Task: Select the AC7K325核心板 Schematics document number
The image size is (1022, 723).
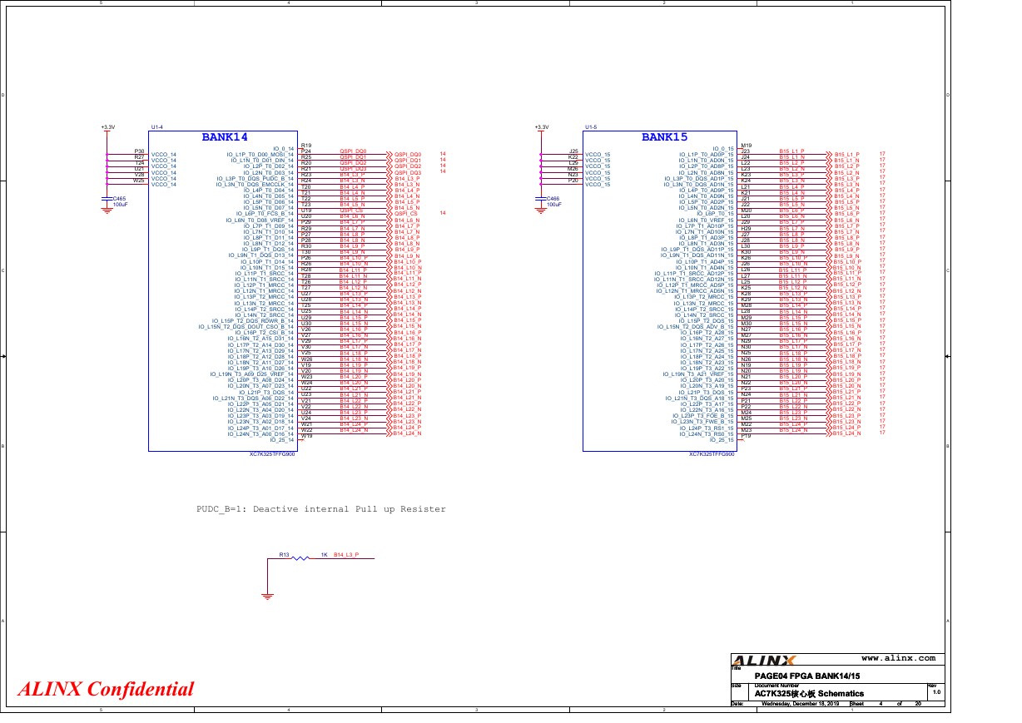Action: click(809, 693)
